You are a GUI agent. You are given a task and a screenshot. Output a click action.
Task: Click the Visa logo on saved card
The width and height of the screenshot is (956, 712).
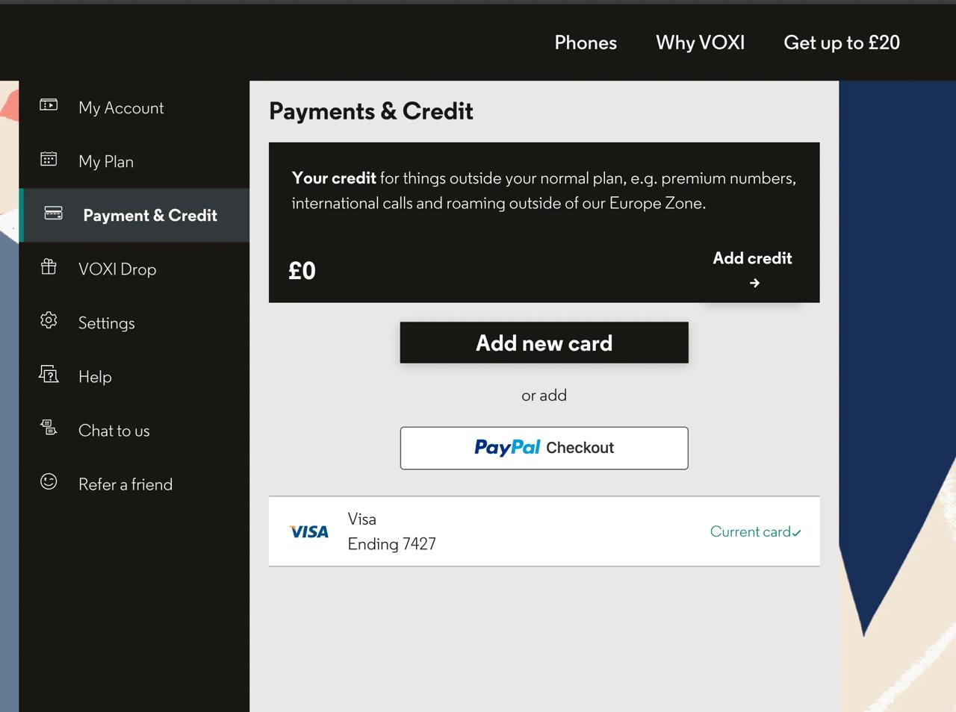(x=308, y=531)
